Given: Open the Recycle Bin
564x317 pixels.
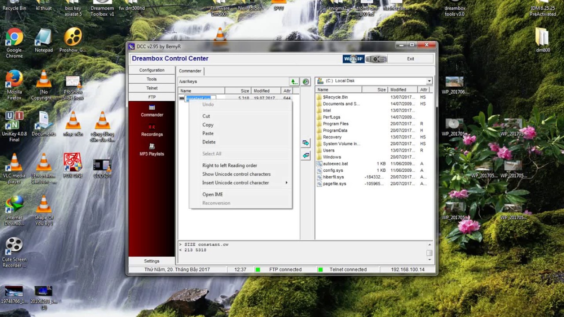Looking at the screenshot, I should coord(14,6).
